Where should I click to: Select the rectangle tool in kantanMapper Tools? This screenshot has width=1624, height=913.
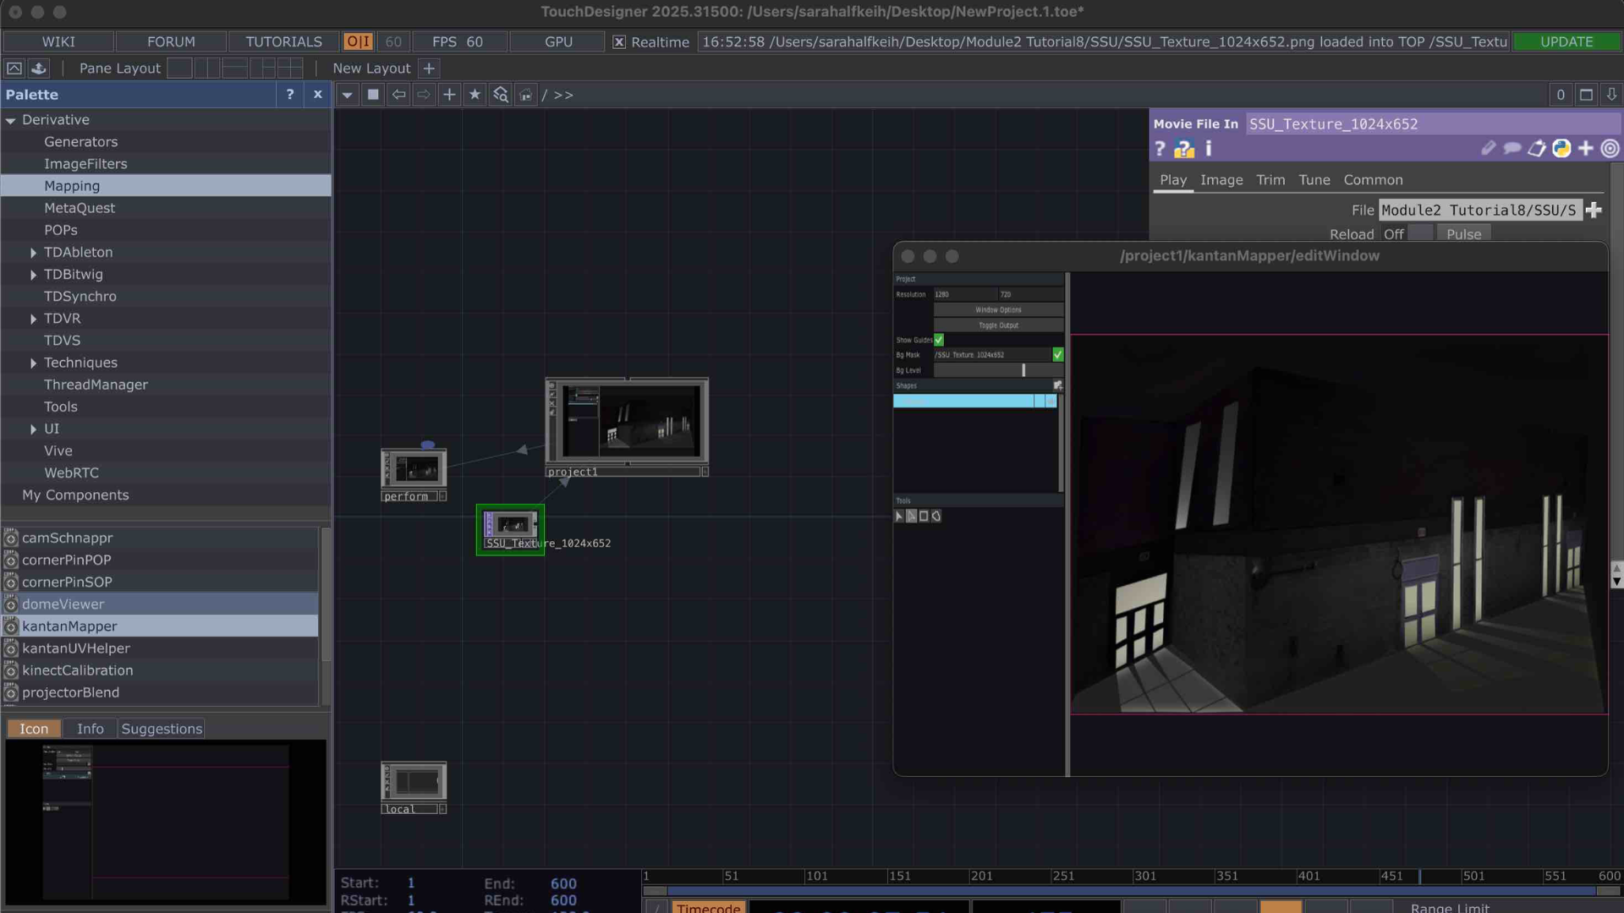pyautogui.click(x=924, y=517)
